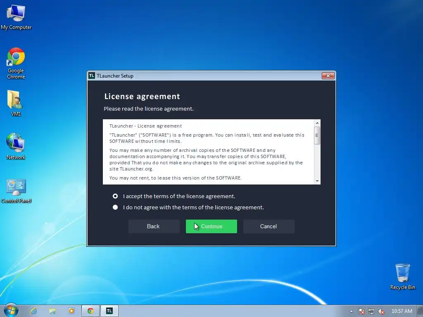The image size is (423, 317).
Task: Close the TLauncher Setup window
Action: coord(328,76)
